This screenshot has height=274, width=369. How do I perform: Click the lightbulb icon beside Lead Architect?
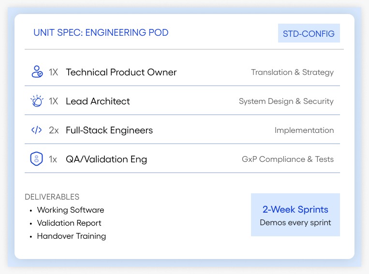(x=37, y=101)
